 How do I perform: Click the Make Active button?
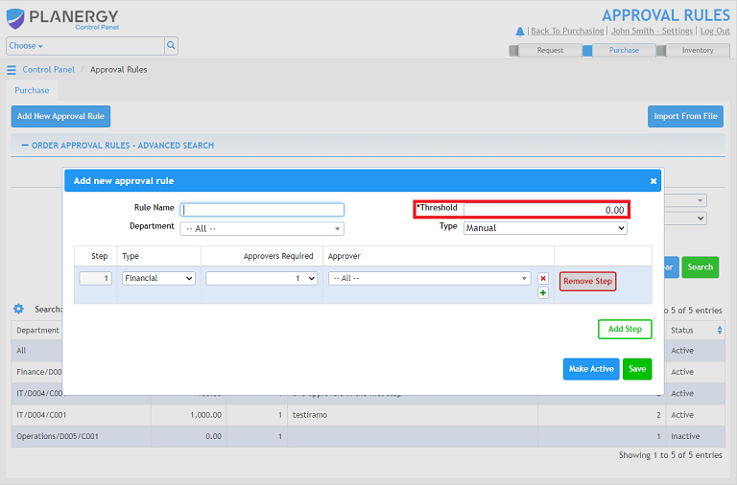(591, 369)
